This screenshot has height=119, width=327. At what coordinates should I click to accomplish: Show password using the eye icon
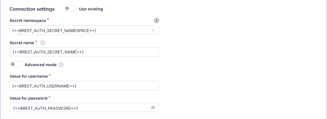(153, 107)
